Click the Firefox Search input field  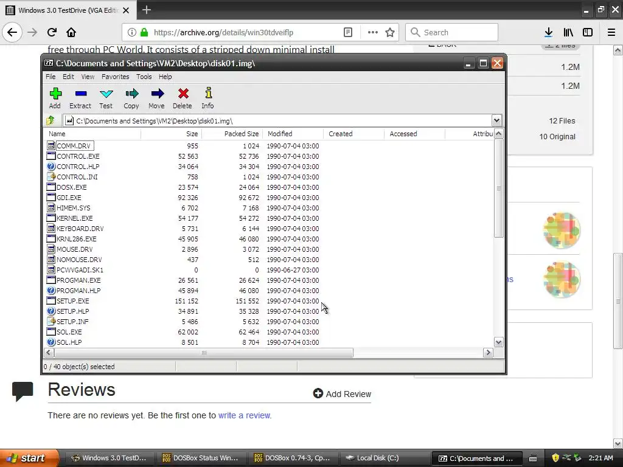click(x=452, y=32)
